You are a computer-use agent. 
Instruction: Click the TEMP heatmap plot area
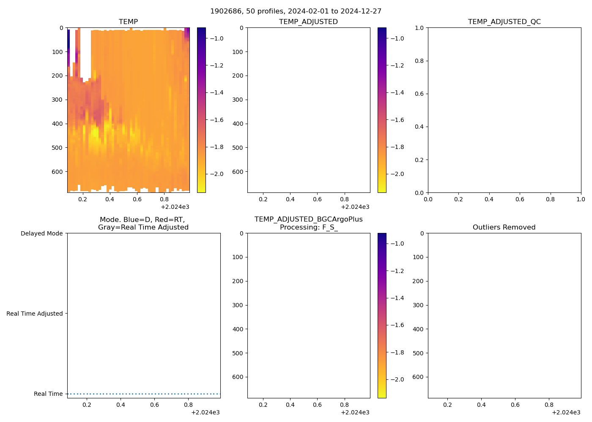(x=128, y=110)
